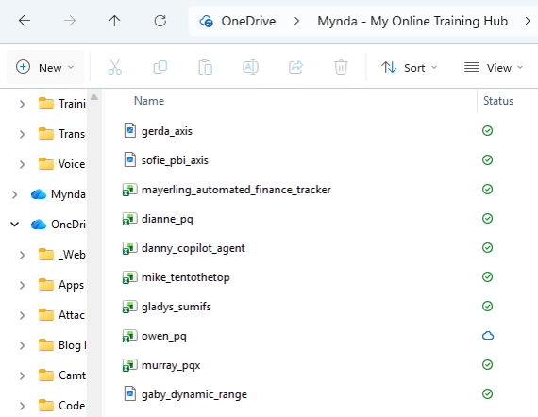
Task: Select the gaby_dynamic_range file
Action: pyautogui.click(x=194, y=394)
